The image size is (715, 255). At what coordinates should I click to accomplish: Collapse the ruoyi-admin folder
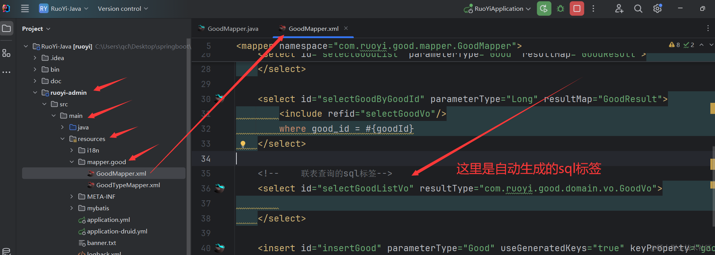point(35,92)
